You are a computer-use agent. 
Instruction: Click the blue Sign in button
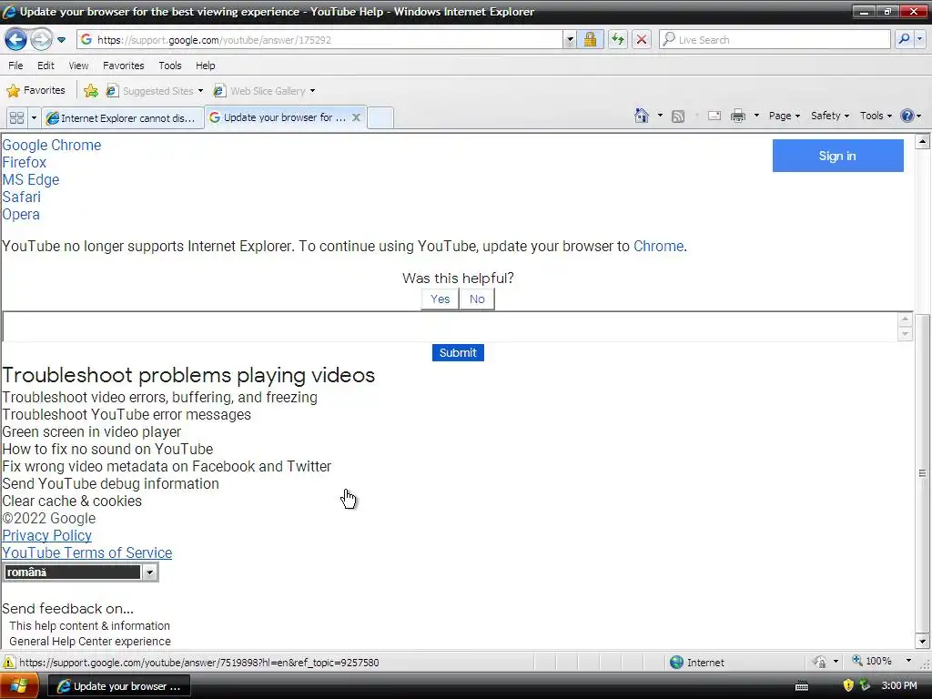click(x=837, y=156)
